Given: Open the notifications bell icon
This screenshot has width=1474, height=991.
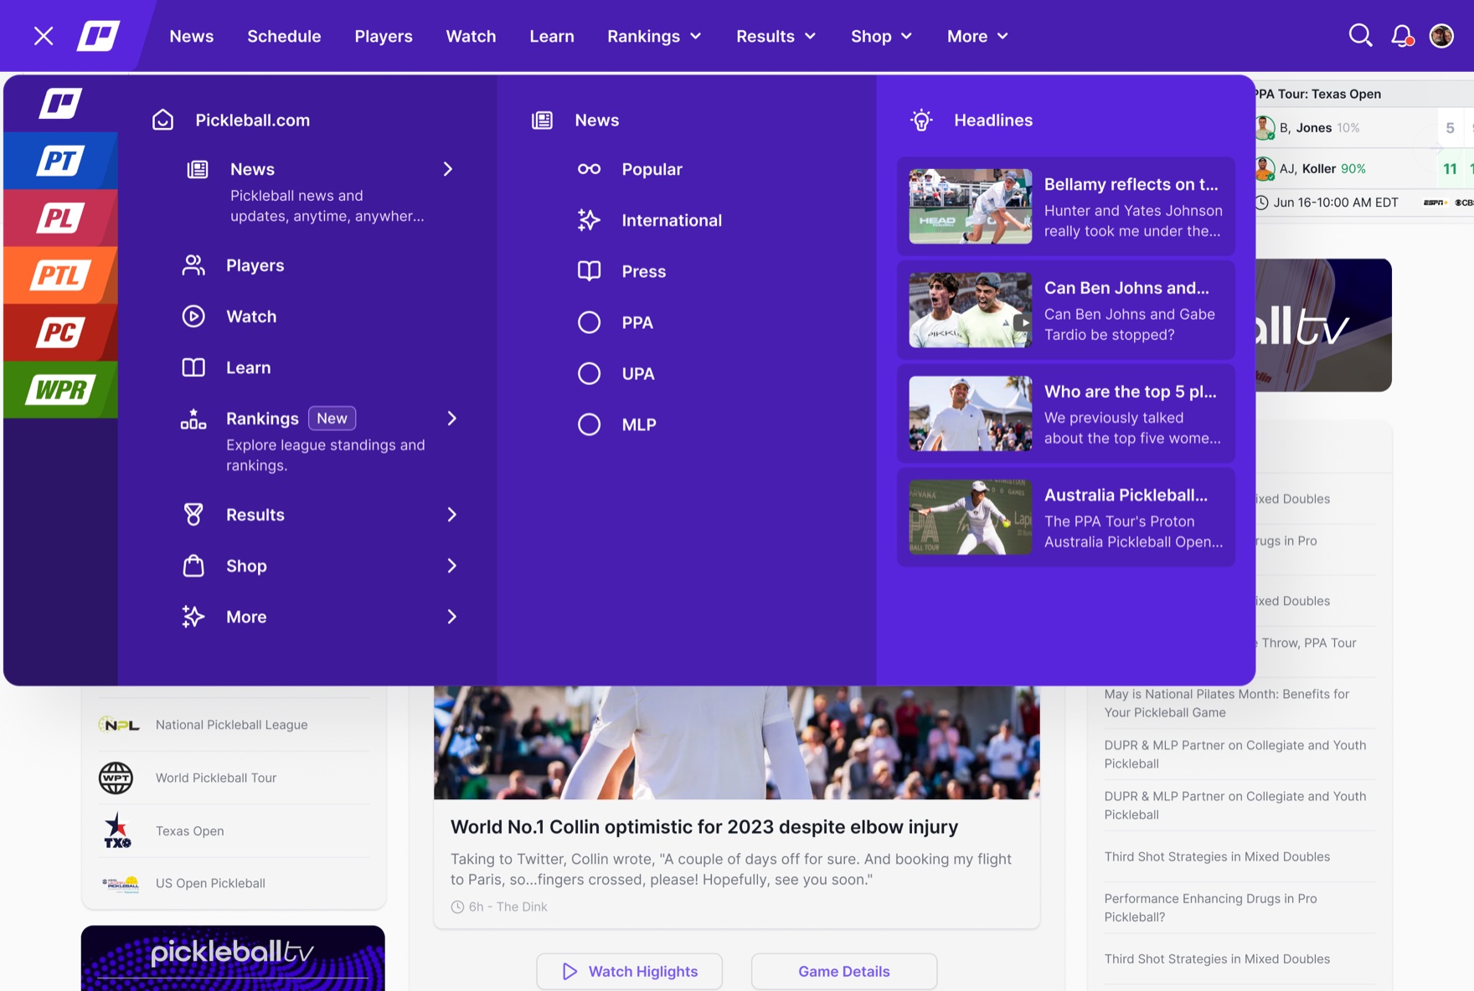Looking at the screenshot, I should [x=1401, y=36].
